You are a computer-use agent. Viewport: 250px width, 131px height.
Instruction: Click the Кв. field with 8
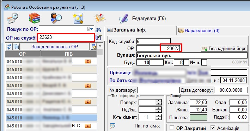coord(178,62)
